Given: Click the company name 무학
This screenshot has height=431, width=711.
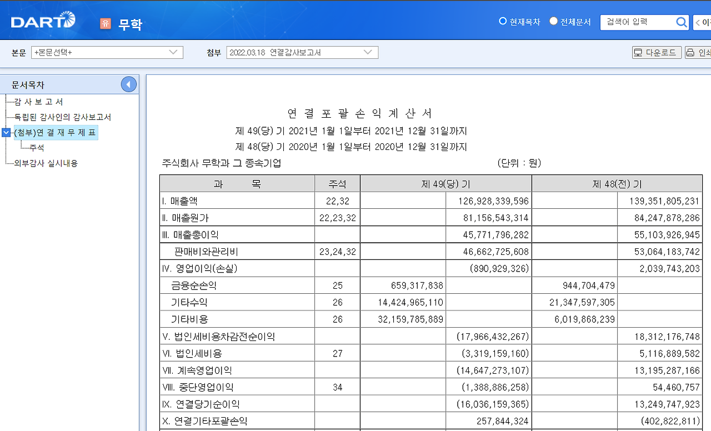Looking at the screenshot, I should coord(130,24).
